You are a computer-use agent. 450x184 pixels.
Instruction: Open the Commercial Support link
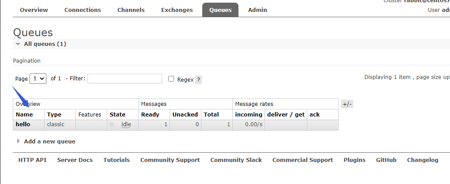pyautogui.click(x=303, y=160)
